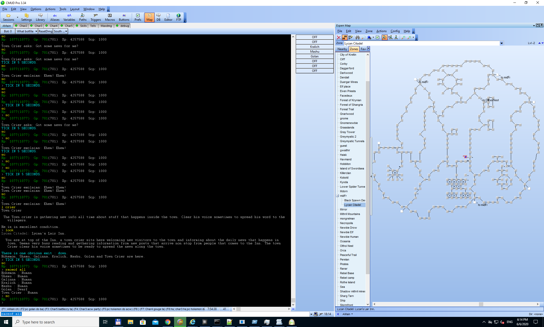Toggle follow mode walker icon in map toolbar
Image resolution: width=544 pixels, height=327 pixels.
pyautogui.click(x=384, y=37)
